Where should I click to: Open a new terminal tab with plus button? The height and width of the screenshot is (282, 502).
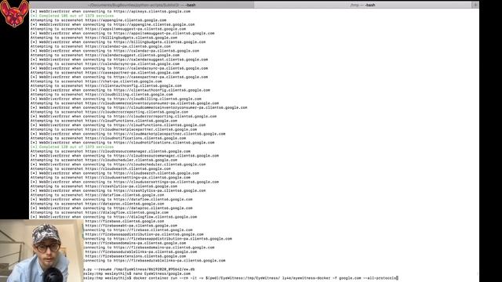coord(475,5)
